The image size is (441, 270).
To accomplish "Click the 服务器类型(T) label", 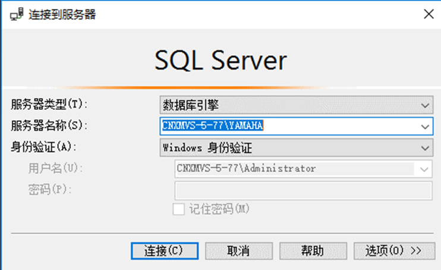I will [x=49, y=104].
